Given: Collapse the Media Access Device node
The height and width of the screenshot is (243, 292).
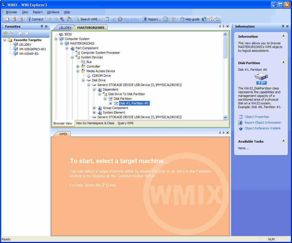Looking at the screenshot, I should (78, 71).
